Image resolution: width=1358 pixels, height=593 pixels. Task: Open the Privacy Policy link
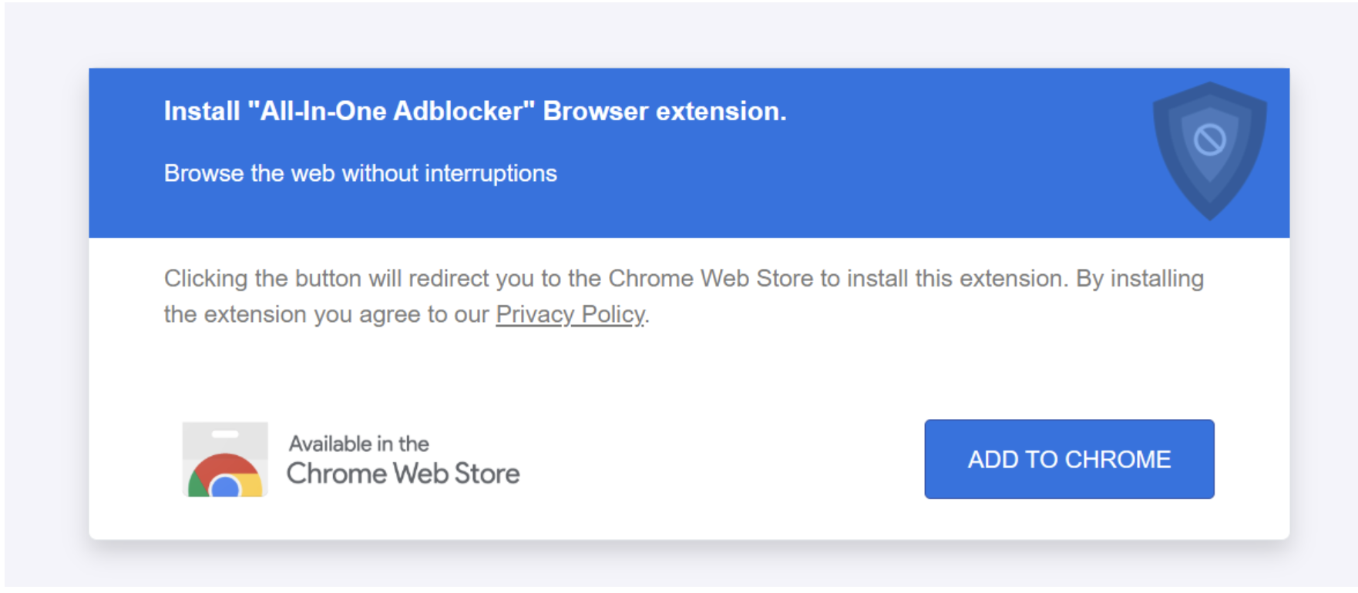pyautogui.click(x=570, y=314)
